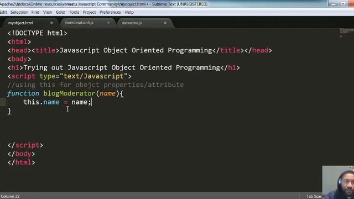Click 'this.name' in the assignment line

[41, 102]
